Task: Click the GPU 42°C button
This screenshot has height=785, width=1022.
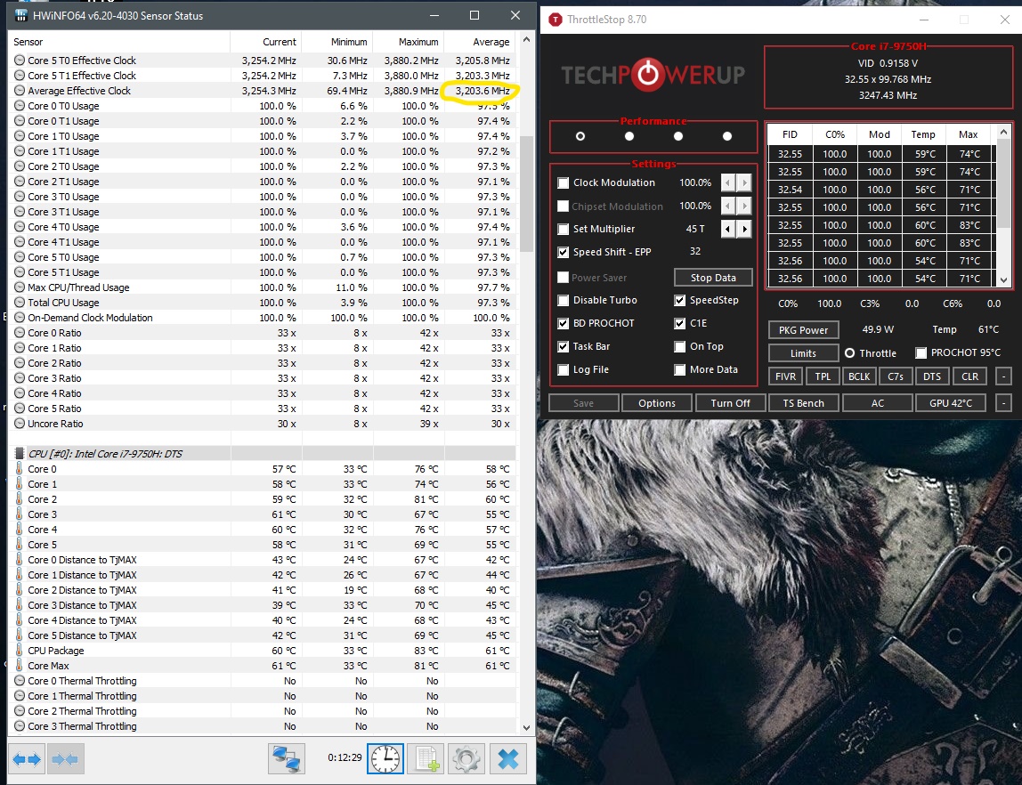Action: click(x=951, y=403)
